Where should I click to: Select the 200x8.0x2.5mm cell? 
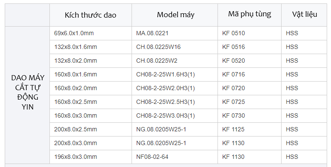[91, 130]
